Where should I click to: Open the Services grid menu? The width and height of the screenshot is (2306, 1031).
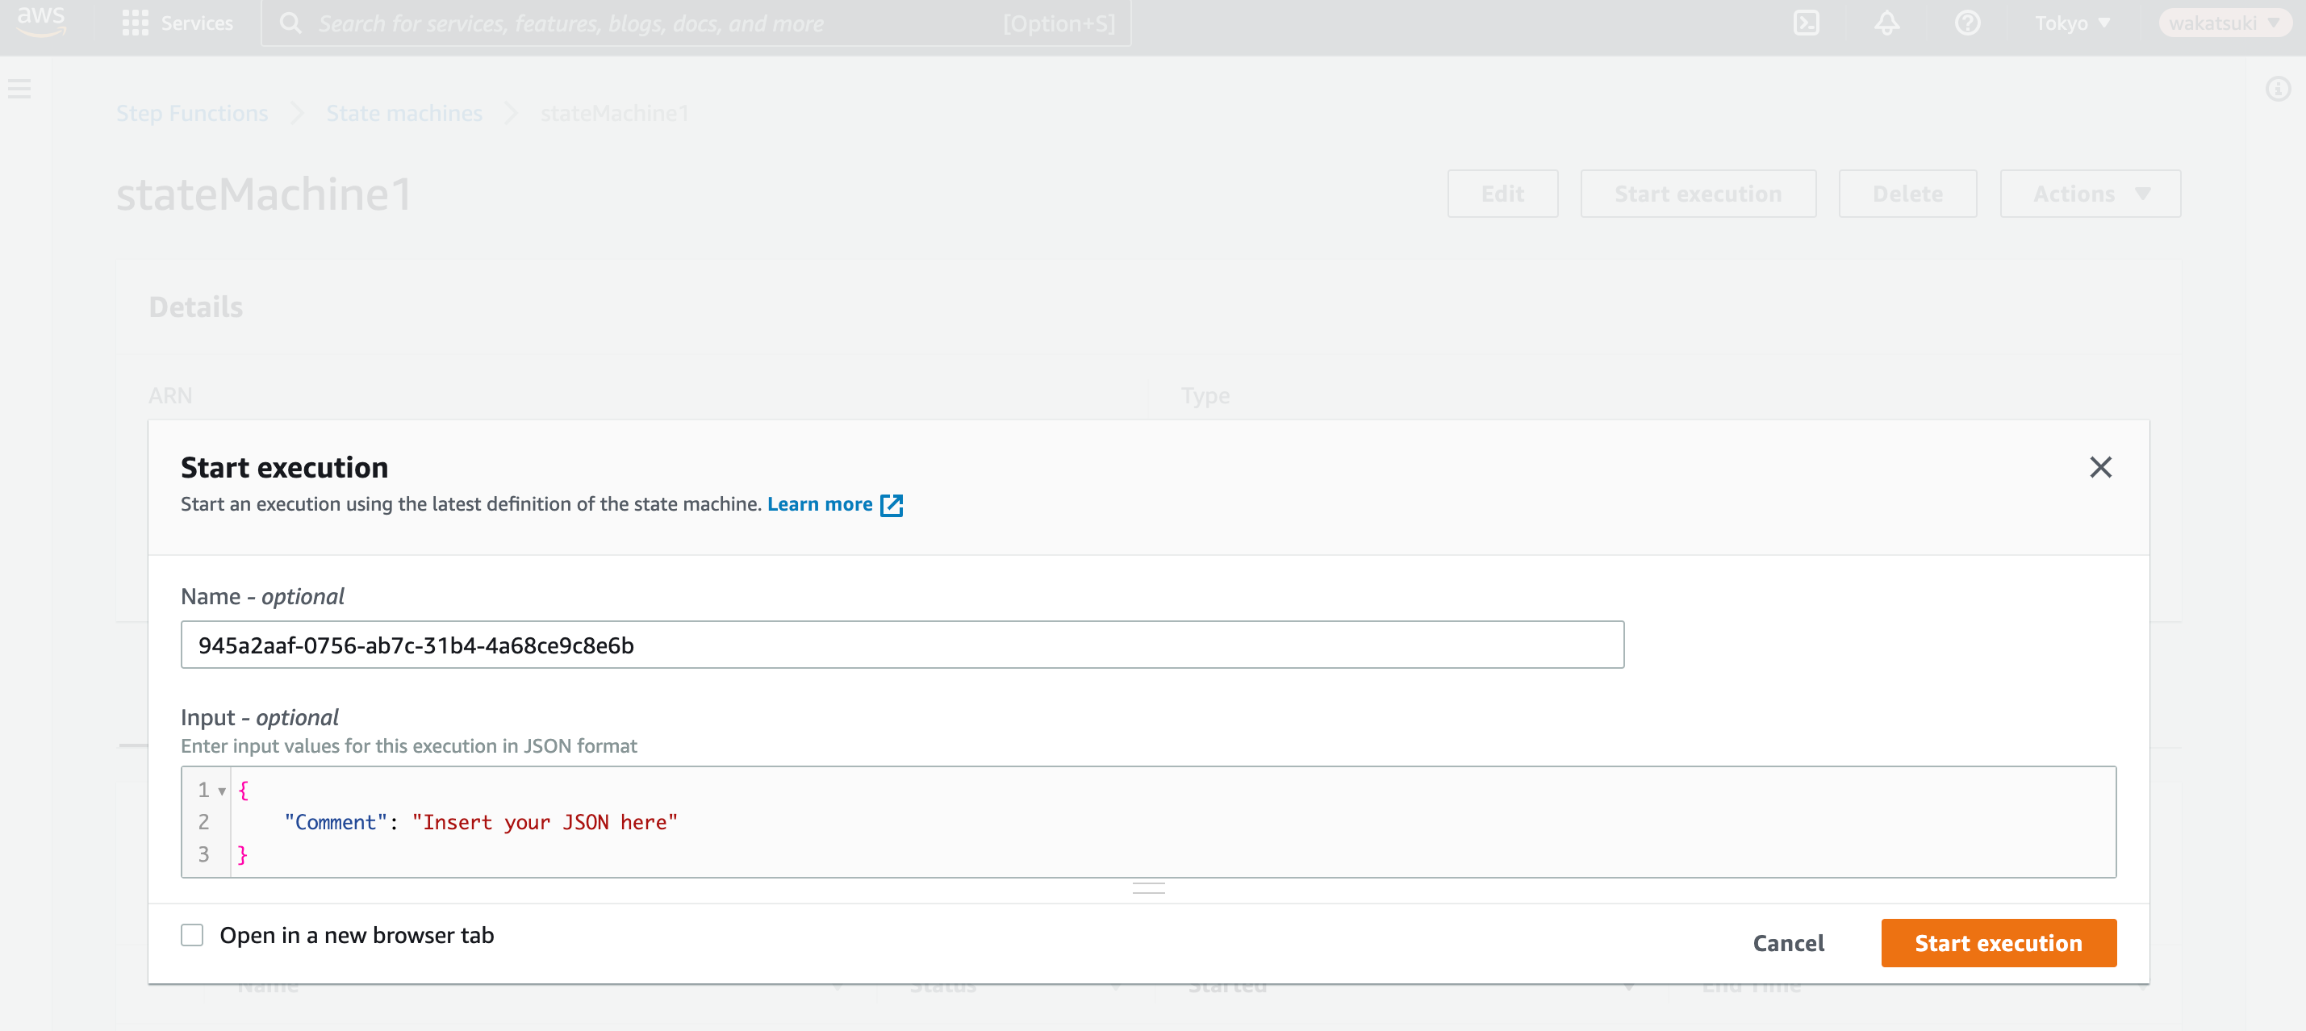tap(178, 23)
